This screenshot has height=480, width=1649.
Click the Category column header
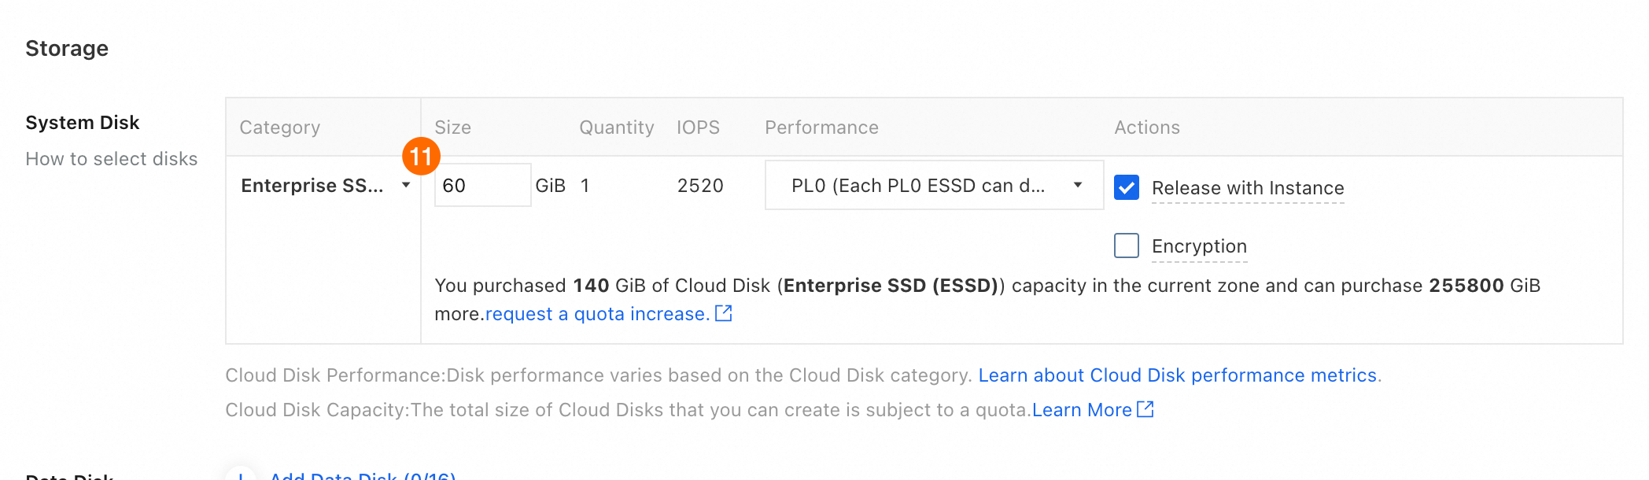click(279, 127)
